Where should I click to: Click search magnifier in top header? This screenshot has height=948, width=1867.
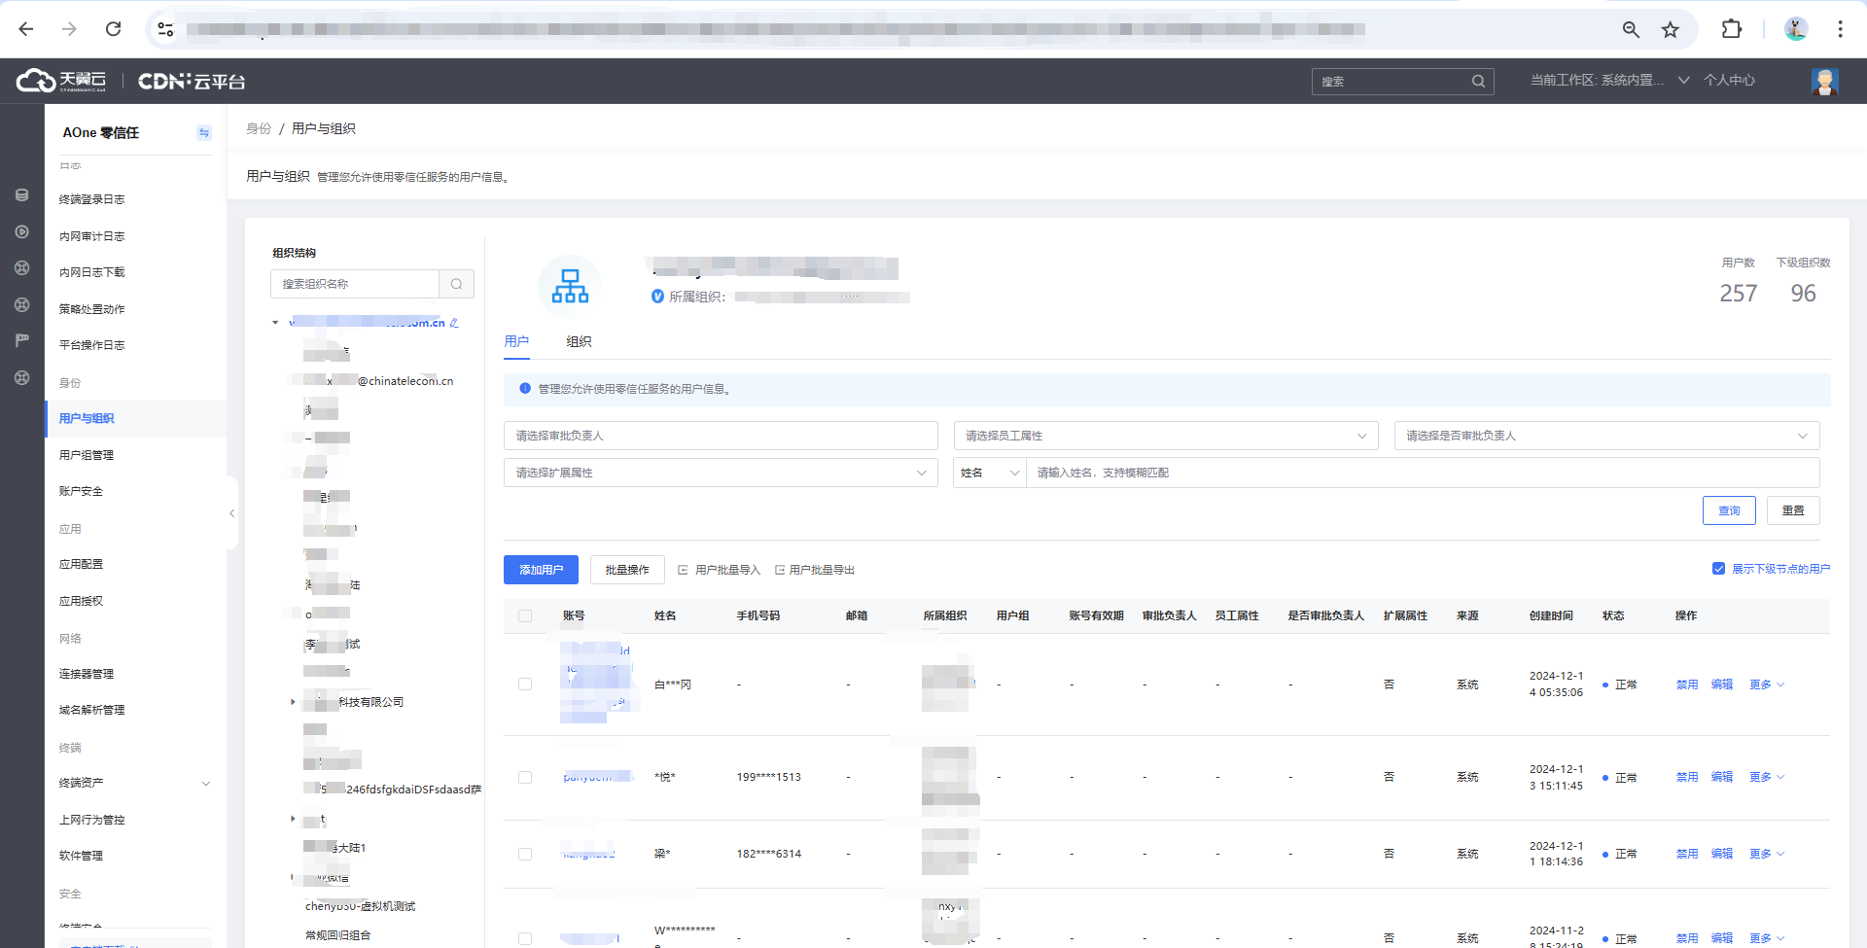click(1478, 82)
